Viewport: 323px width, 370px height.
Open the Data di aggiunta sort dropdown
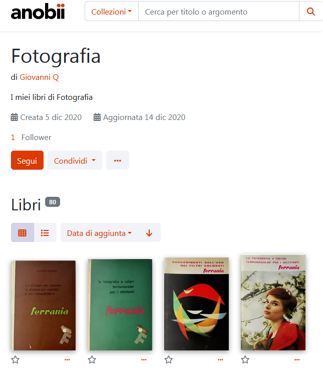pos(99,233)
